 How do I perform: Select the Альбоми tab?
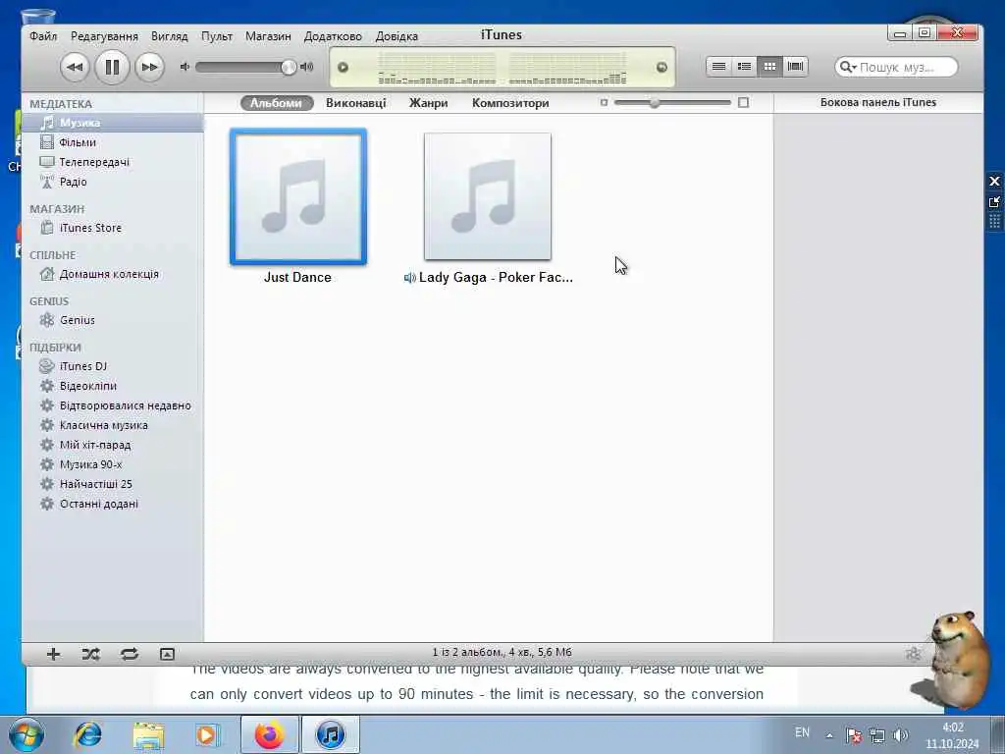[x=276, y=102]
